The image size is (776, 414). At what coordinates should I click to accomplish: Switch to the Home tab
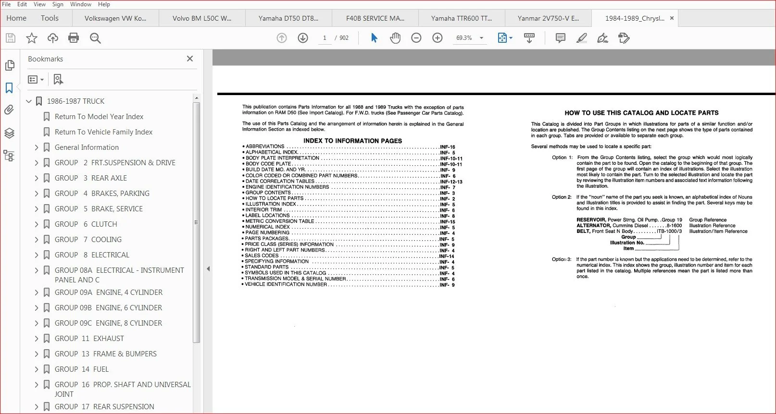point(16,18)
